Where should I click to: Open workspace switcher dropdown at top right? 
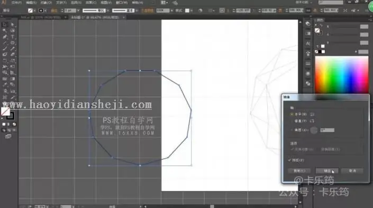[x=304, y=2]
